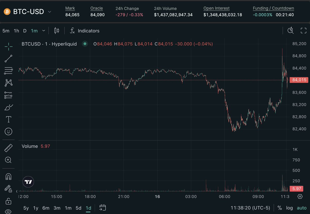Select the 1m chart interval
Screen dimensions: 310x214
(x=34, y=31)
